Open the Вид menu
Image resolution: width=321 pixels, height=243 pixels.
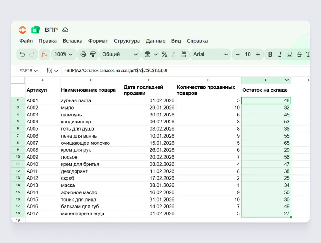[x=176, y=41]
